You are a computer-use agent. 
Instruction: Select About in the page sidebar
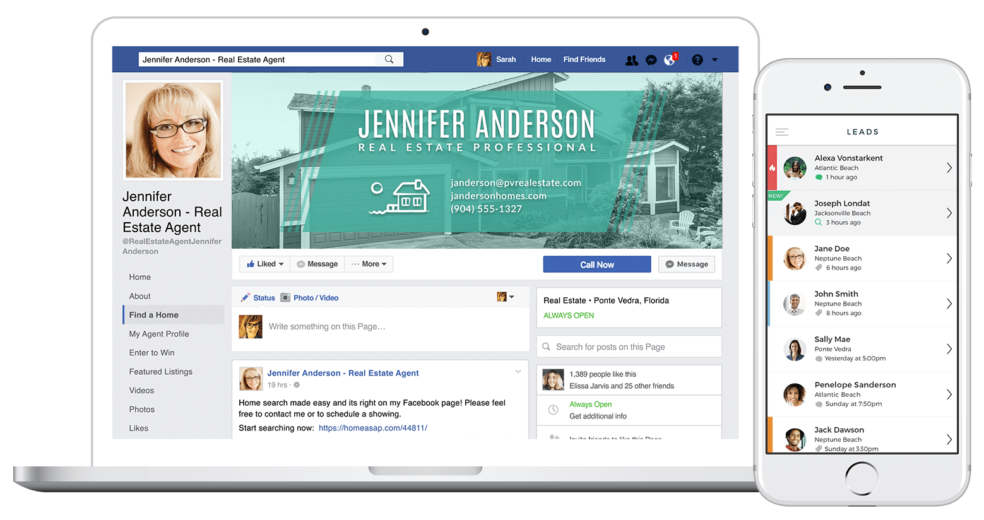pyautogui.click(x=140, y=296)
